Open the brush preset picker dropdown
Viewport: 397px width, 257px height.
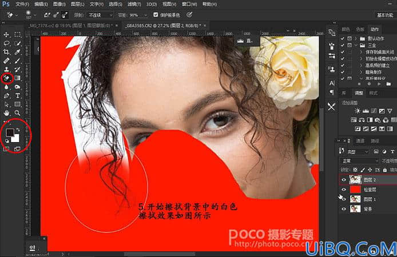point(35,15)
